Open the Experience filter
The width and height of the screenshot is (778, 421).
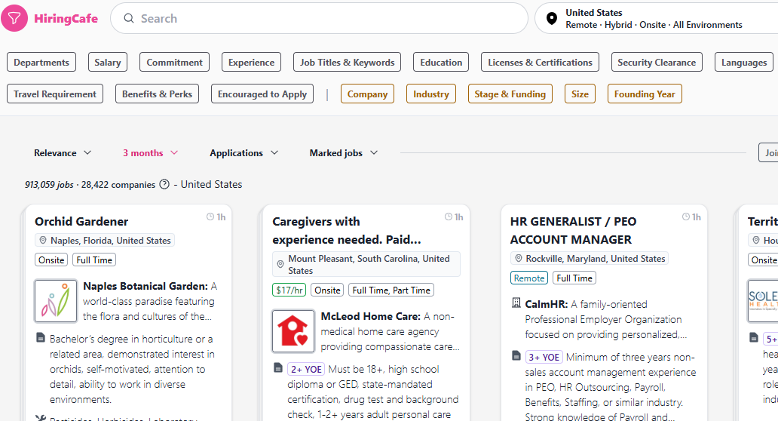[x=251, y=62]
